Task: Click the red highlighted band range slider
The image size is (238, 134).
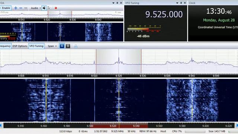Action: 119,126
